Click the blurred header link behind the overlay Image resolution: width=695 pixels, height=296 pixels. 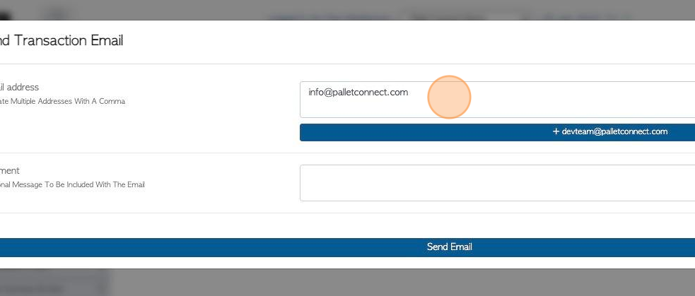pos(331,18)
